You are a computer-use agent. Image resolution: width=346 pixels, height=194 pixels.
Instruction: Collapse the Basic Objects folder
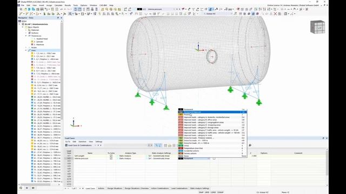point(23,27)
